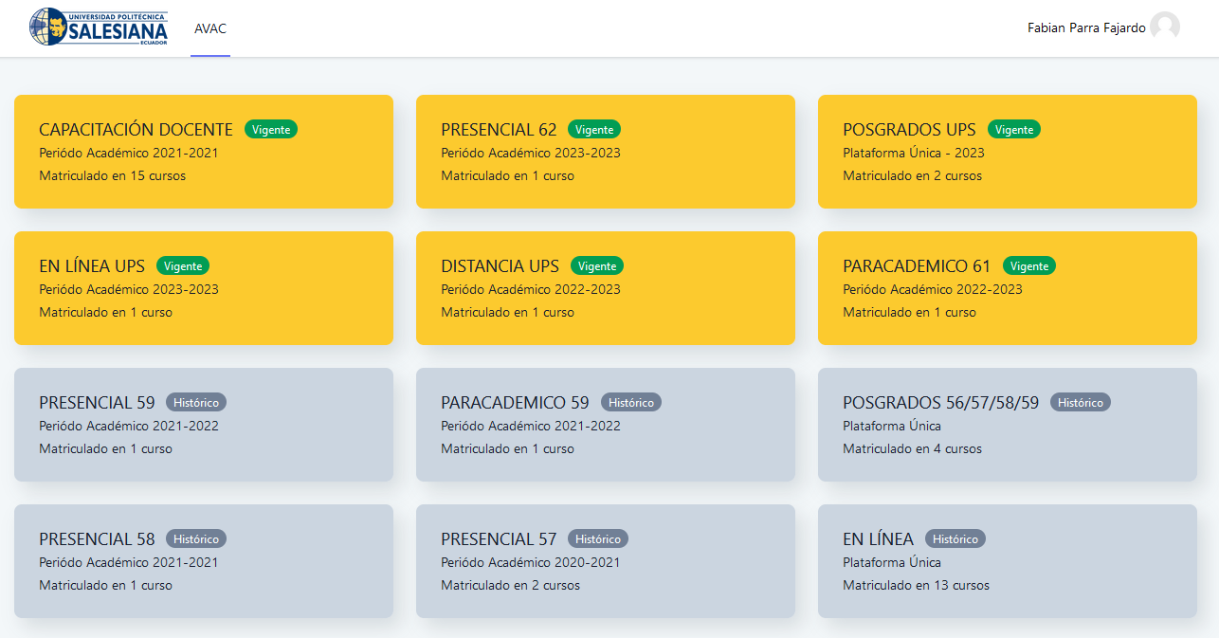Open the DISTANCIA UPS card title

(x=500, y=266)
